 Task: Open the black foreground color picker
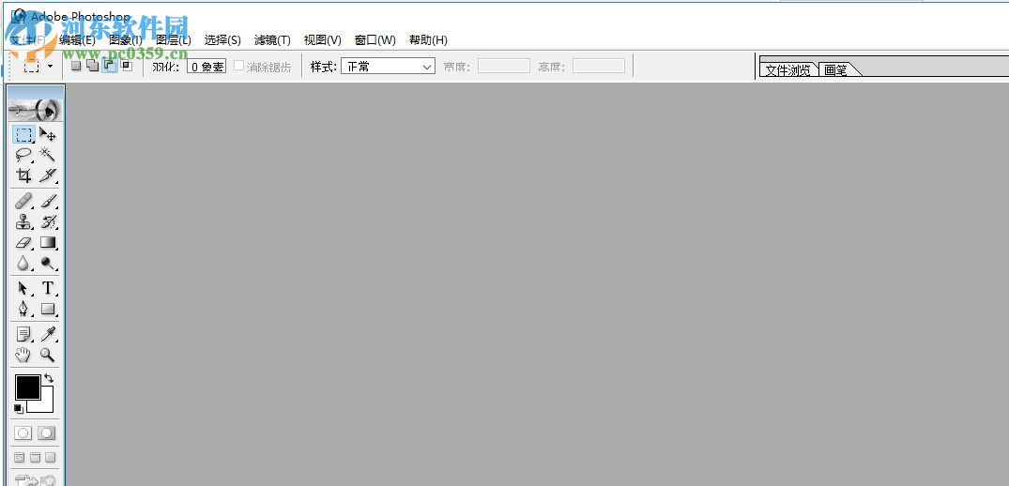[x=26, y=386]
